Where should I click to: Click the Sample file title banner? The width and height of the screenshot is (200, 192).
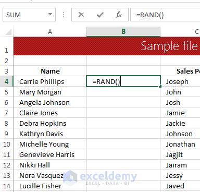click(x=107, y=46)
